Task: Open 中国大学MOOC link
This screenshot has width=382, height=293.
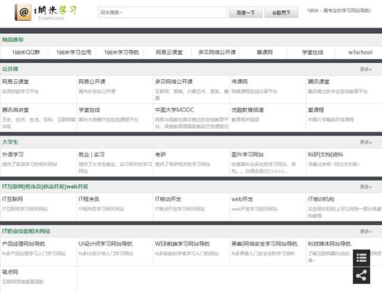Action: pos(175,110)
